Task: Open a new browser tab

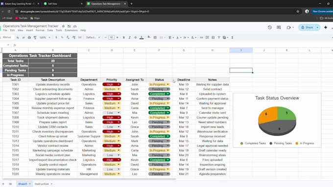Action: pyautogui.click(x=131, y=4)
